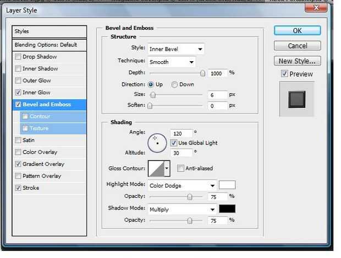Open Stroke settings label

tap(31, 187)
